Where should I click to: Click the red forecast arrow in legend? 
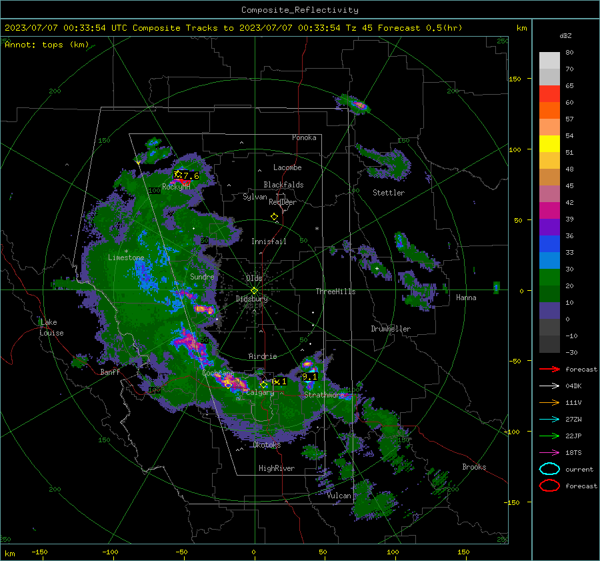point(549,369)
